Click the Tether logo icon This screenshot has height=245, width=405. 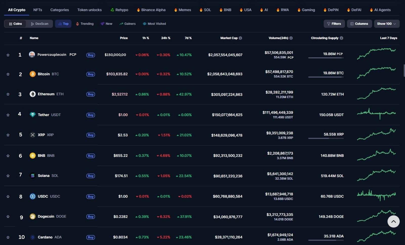pos(33,115)
